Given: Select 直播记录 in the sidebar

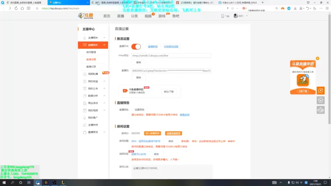Looking at the screenshot, I should click(91, 67).
